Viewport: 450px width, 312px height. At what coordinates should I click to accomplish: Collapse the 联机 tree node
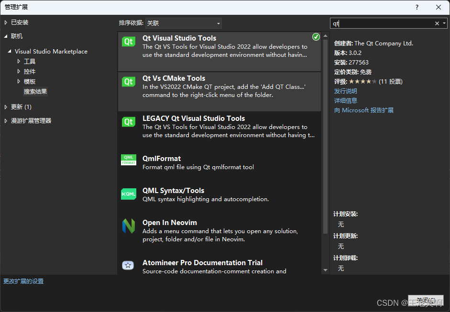point(6,36)
